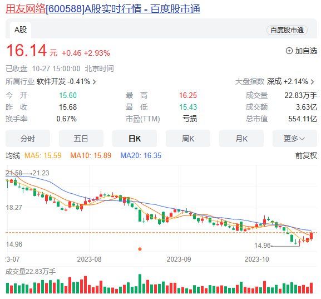Click the 14.96 low price marker annotation
The image size is (321, 299).
click(262, 246)
